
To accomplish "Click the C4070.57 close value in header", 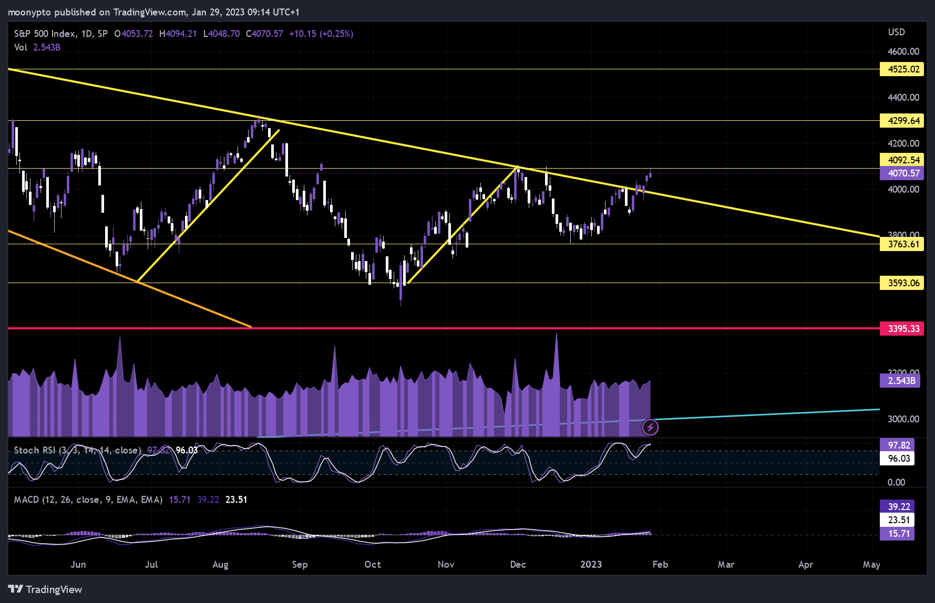I will (x=264, y=34).
